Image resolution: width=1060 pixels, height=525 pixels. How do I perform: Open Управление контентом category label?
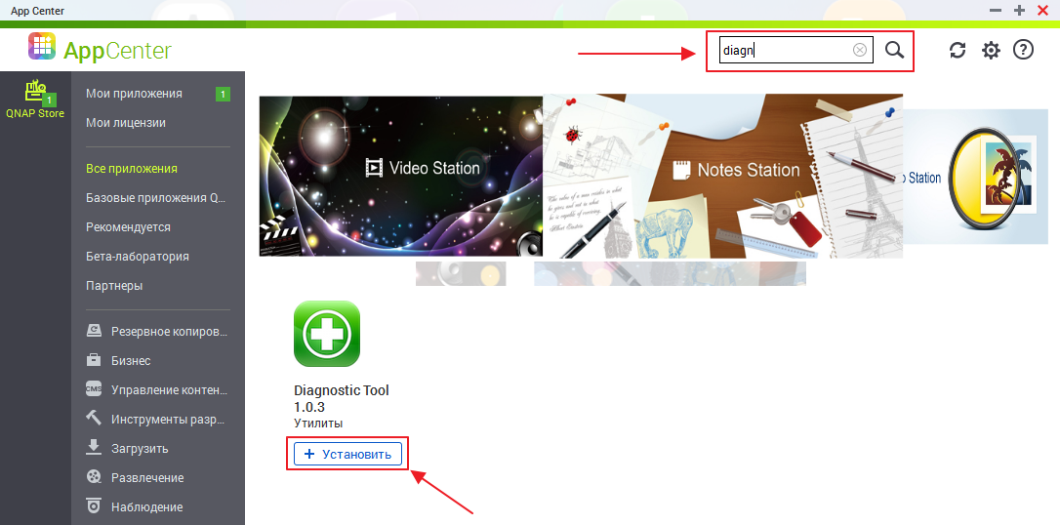[169, 390]
